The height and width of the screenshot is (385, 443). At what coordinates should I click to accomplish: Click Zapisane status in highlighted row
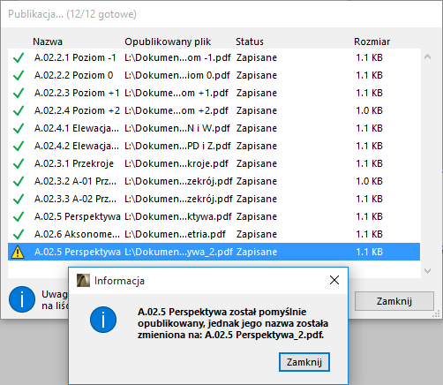pos(257,252)
